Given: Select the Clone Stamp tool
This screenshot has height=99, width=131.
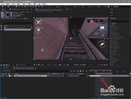Looking at the screenshot, I should coord(33,7).
